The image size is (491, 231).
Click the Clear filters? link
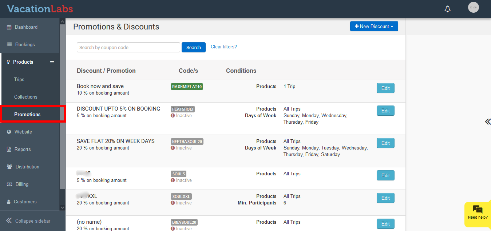pyautogui.click(x=223, y=47)
